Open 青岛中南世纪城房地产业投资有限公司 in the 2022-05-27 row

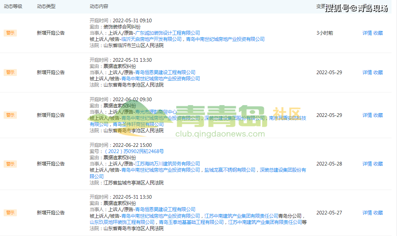[x=160, y=216]
